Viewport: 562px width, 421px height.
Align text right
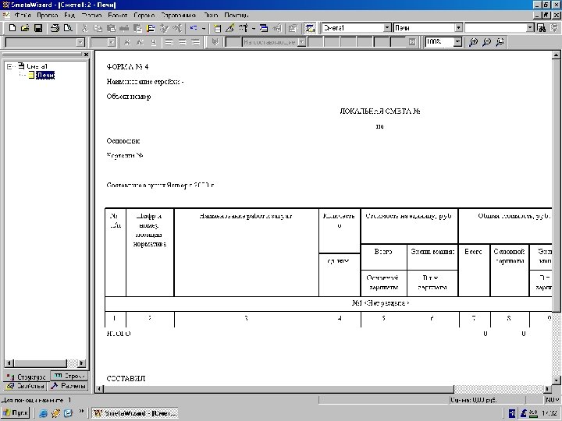[195, 42]
